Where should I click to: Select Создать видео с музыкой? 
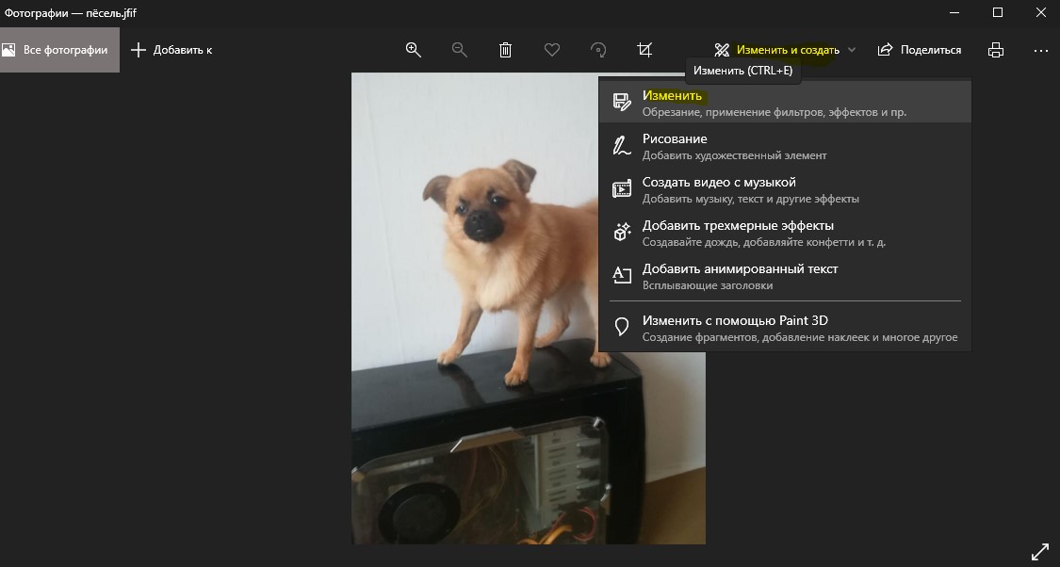[x=785, y=189]
